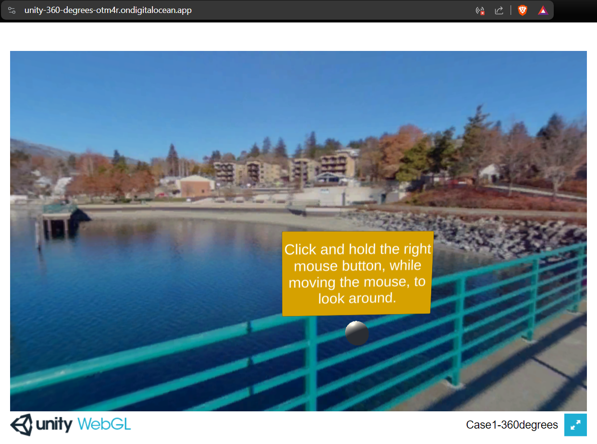This screenshot has width=597, height=444.
Task: Click the Case1-360degrees title label
Action: pos(512,425)
